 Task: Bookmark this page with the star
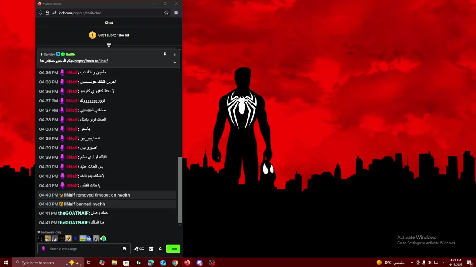166,13
